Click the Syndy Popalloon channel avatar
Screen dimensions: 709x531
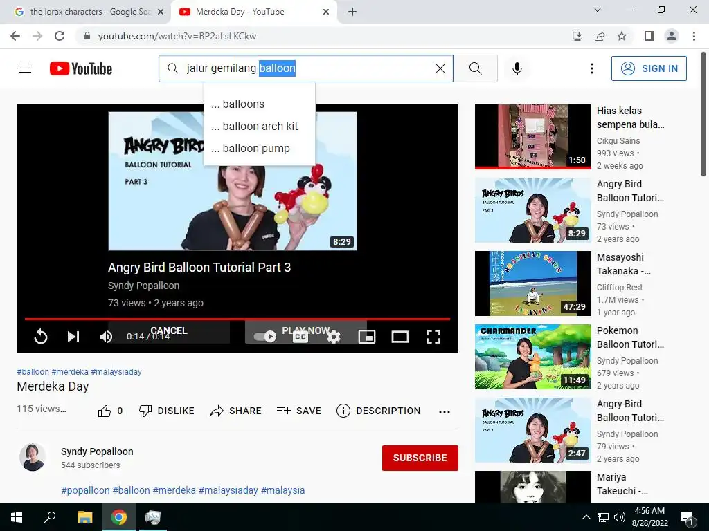(x=33, y=457)
